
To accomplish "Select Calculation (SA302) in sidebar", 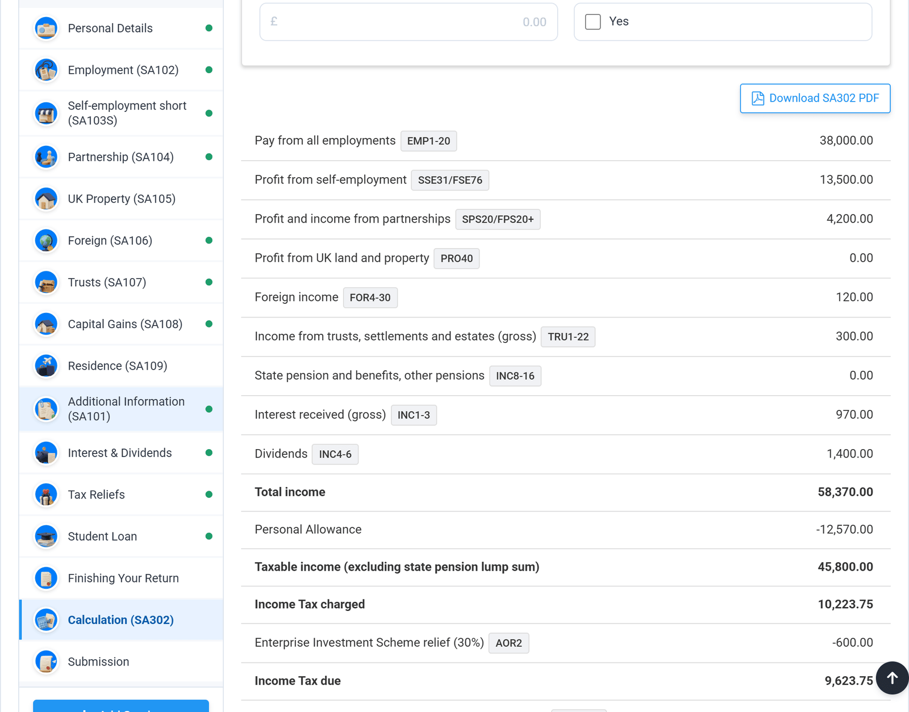I will [x=121, y=620].
